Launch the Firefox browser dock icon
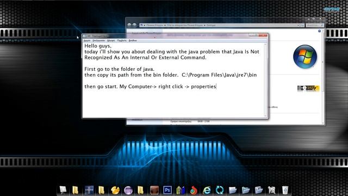 [x=194, y=190]
